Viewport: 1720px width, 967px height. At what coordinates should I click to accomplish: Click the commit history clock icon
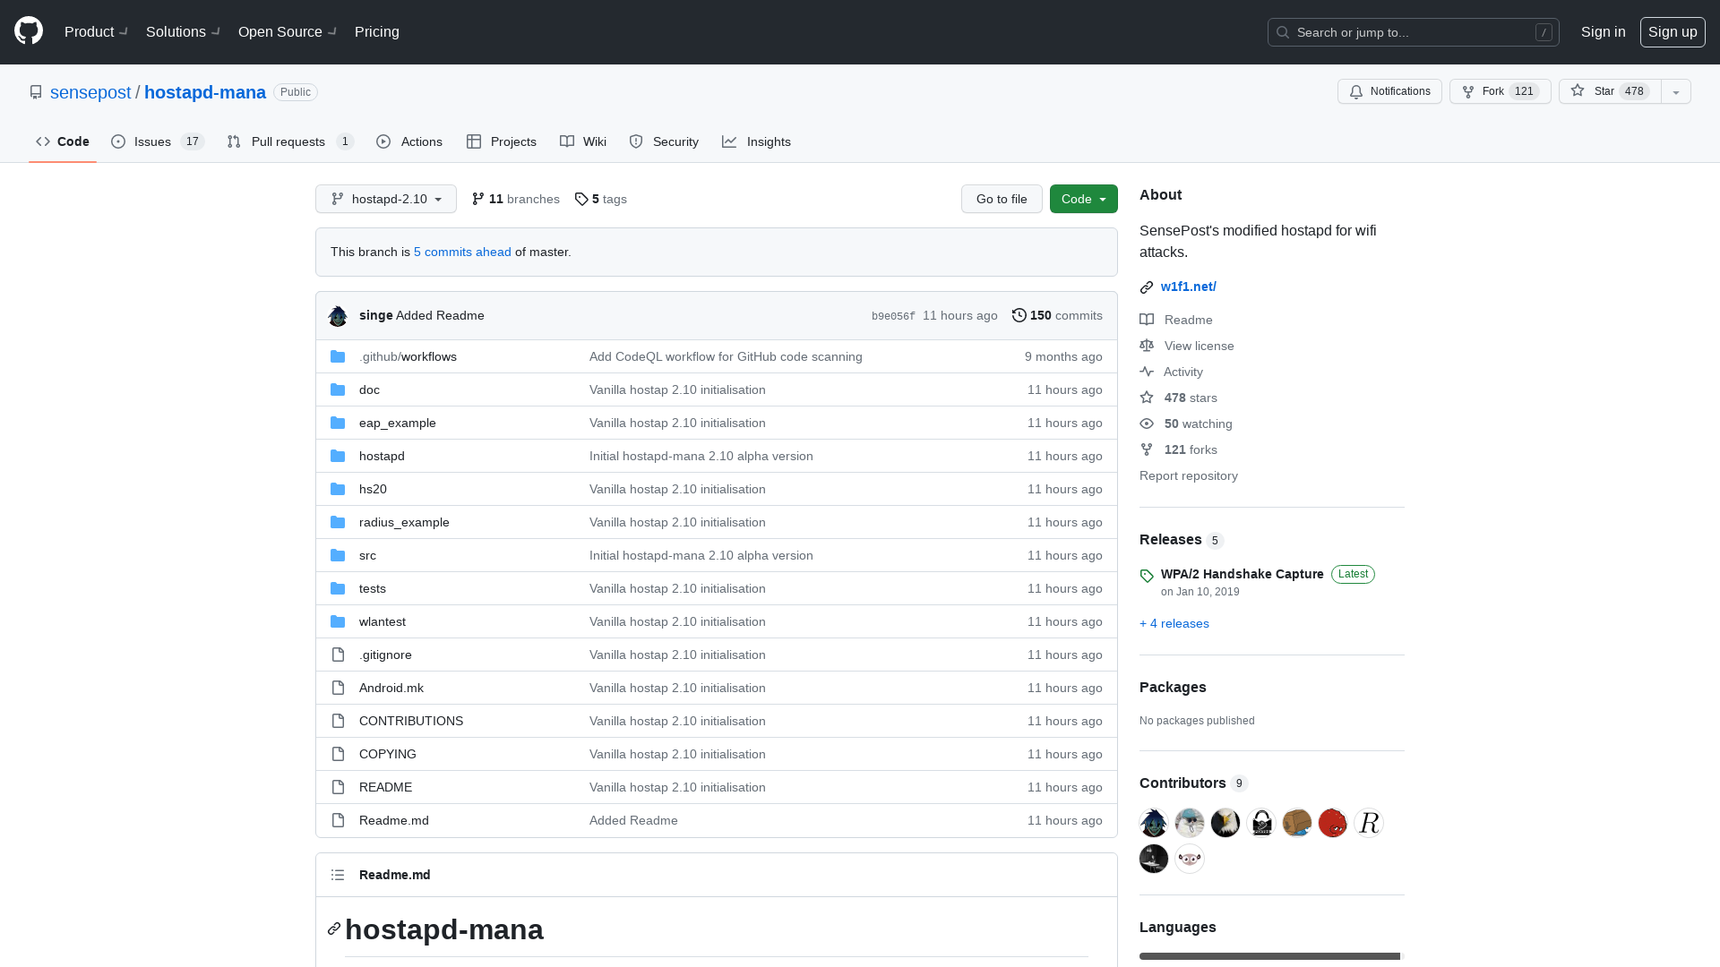1019,315
